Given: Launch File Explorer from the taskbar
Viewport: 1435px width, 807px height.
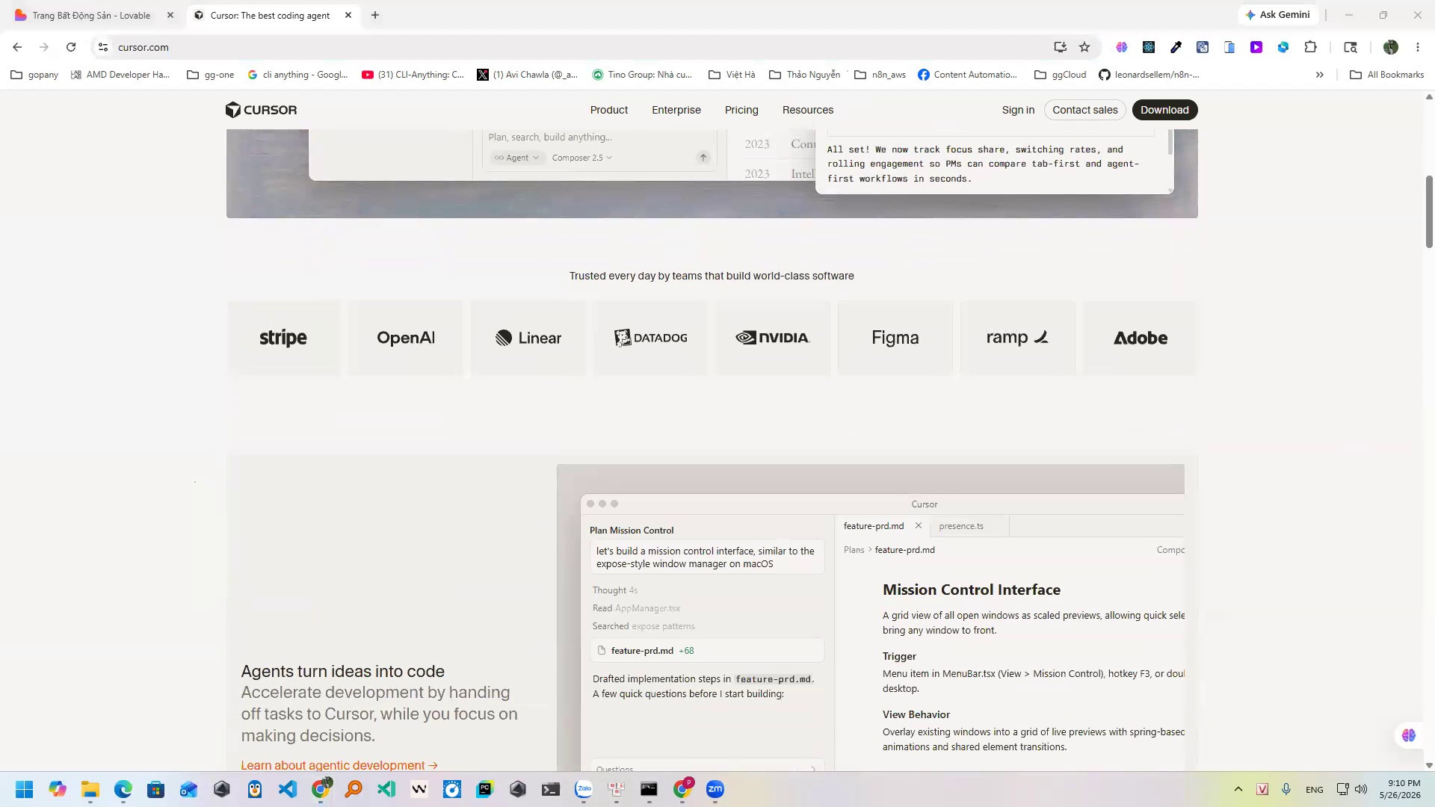Looking at the screenshot, I should [x=90, y=789].
